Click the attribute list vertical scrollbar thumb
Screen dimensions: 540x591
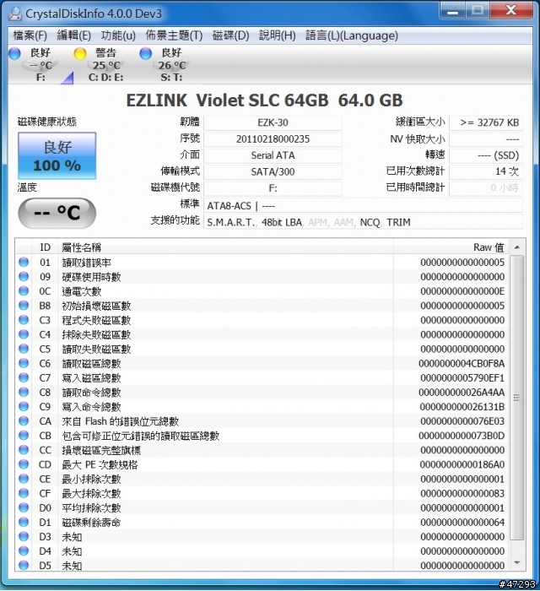517,398
